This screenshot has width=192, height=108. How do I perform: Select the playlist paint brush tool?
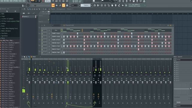point(30,9)
